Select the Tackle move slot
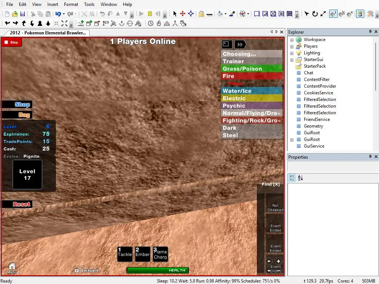Viewport: 379px width, 284px height. pyautogui.click(x=125, y=254)
